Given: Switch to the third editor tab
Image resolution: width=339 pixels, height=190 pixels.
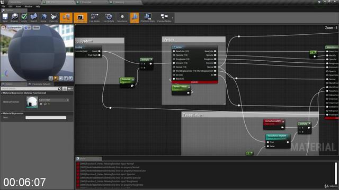Looking at the screenshot, I should [92, 2].
